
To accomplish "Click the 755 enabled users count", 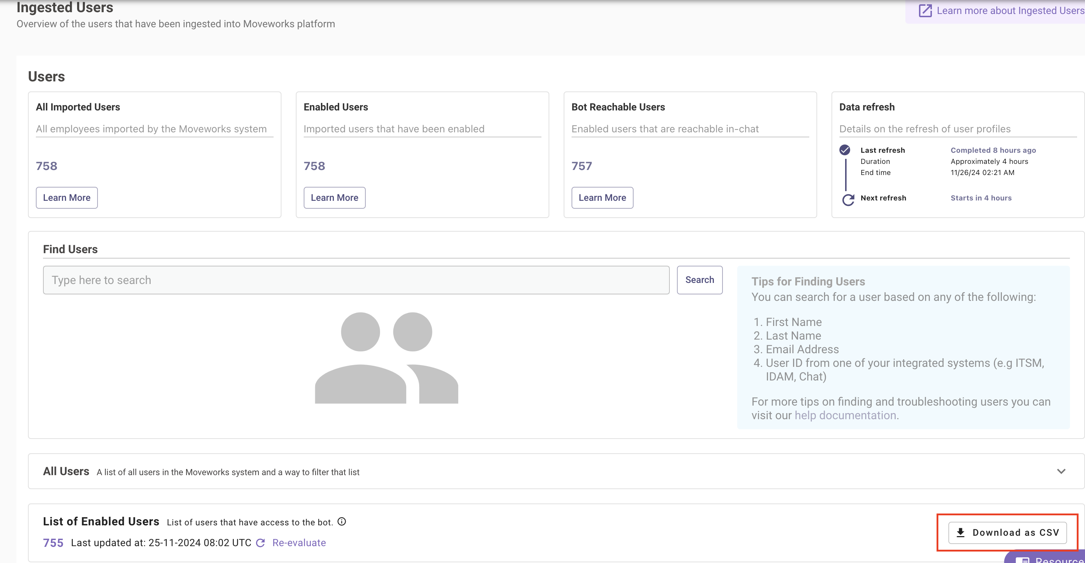I will [53, 543].
